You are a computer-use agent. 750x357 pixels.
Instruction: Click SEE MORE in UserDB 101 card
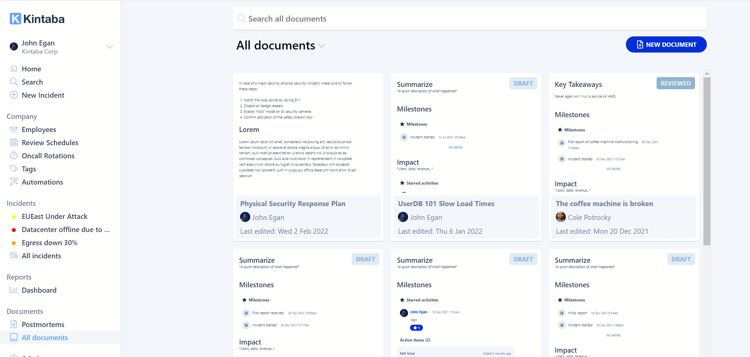pyautogui.click(x=455, y=148)
